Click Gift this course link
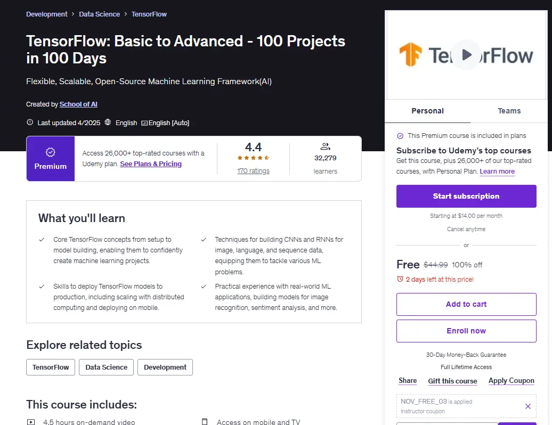552x425 pixels. [x=452, y=381]
